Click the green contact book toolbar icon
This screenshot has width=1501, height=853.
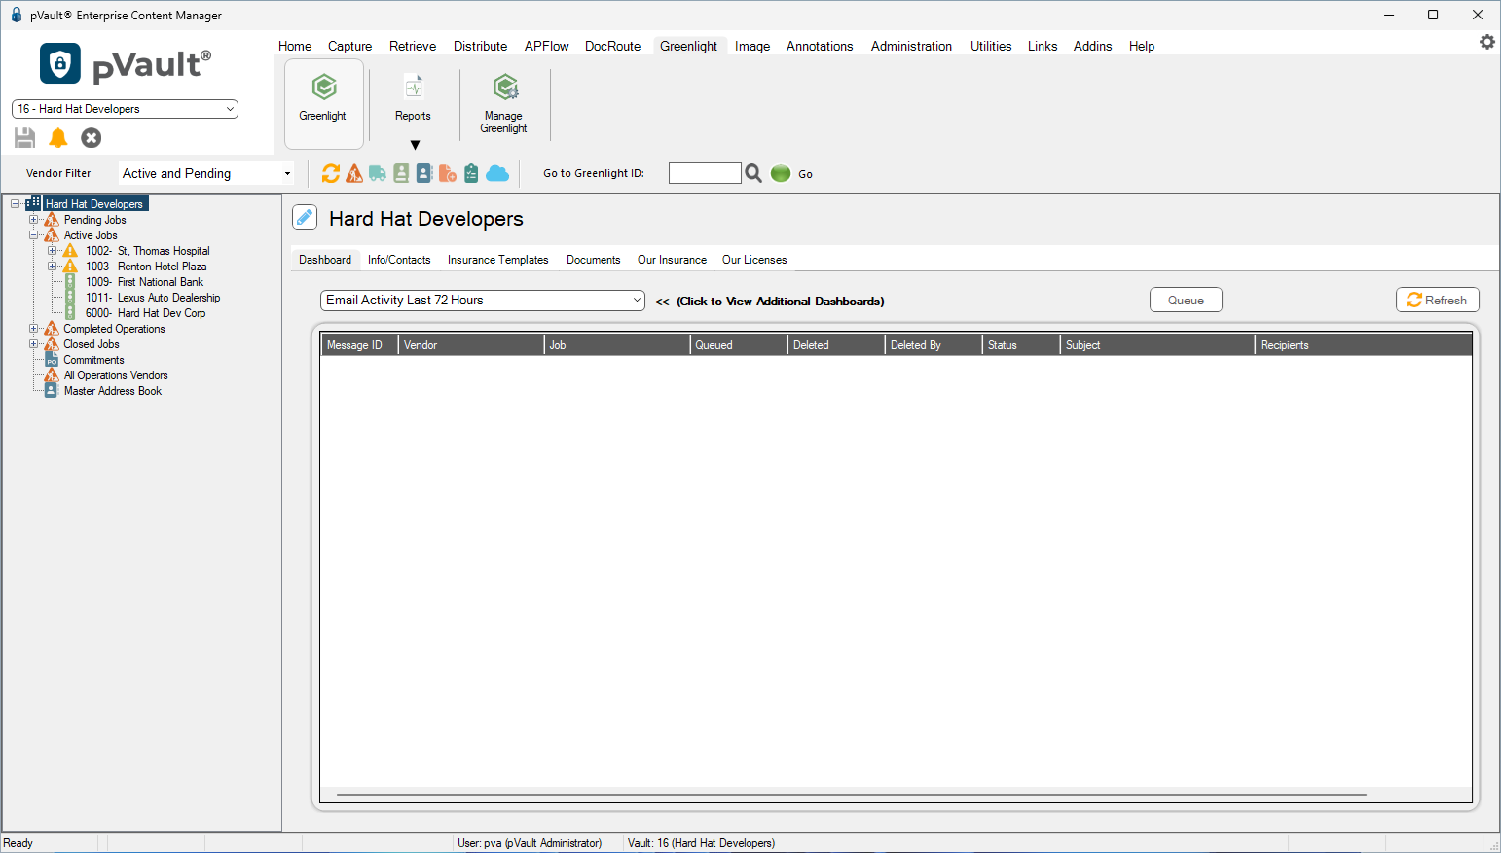point(401,173)
